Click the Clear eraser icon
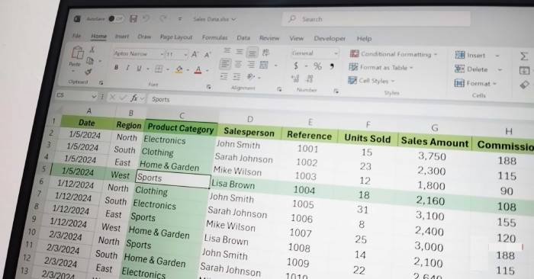534x279 pixels. pos(525,85)
